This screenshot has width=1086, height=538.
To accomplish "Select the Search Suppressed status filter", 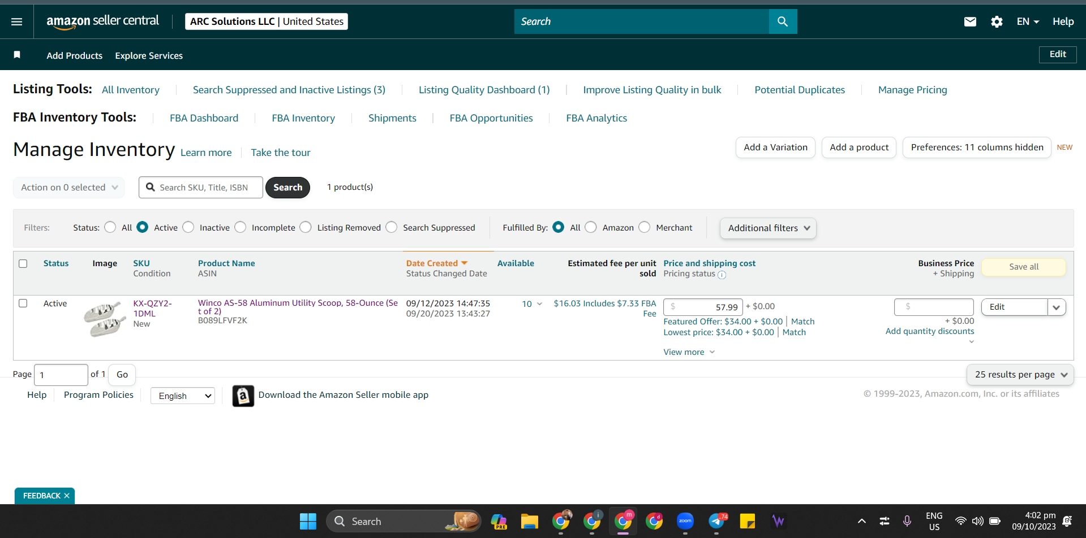I will (x=392, y=227).
